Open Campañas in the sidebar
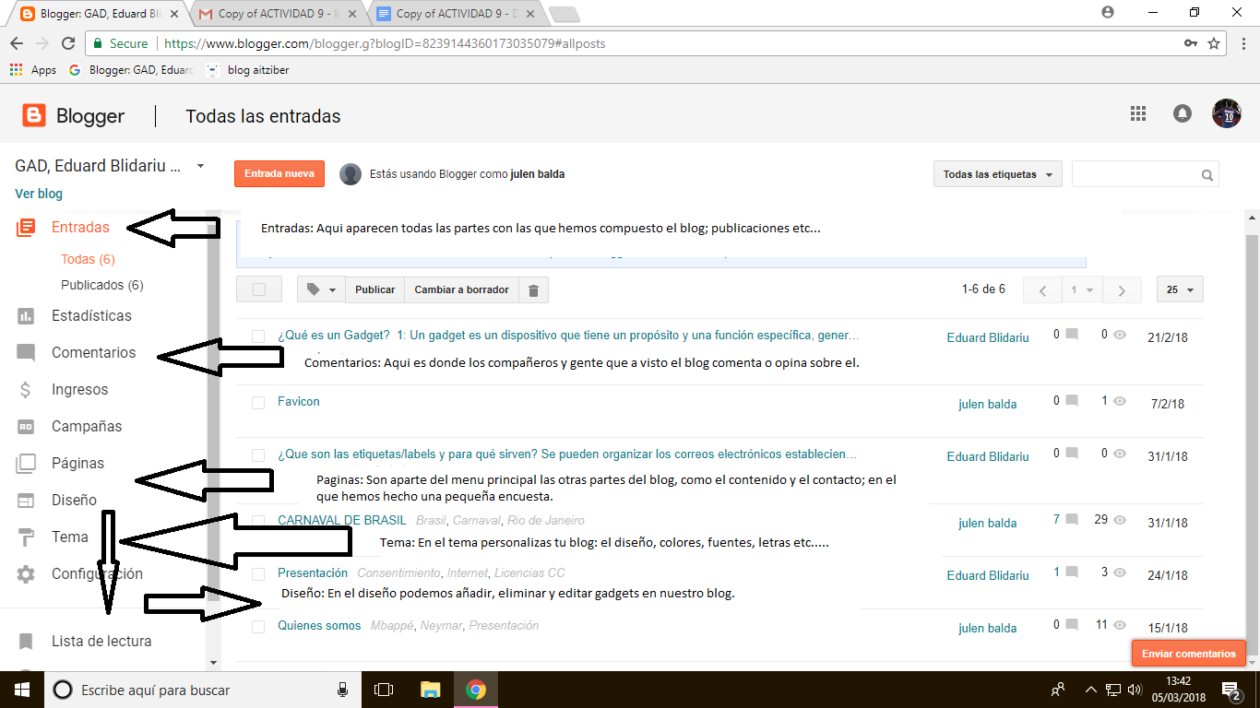Image resolution: width=1260 pixels, height=708 pixels. (87, 427)
